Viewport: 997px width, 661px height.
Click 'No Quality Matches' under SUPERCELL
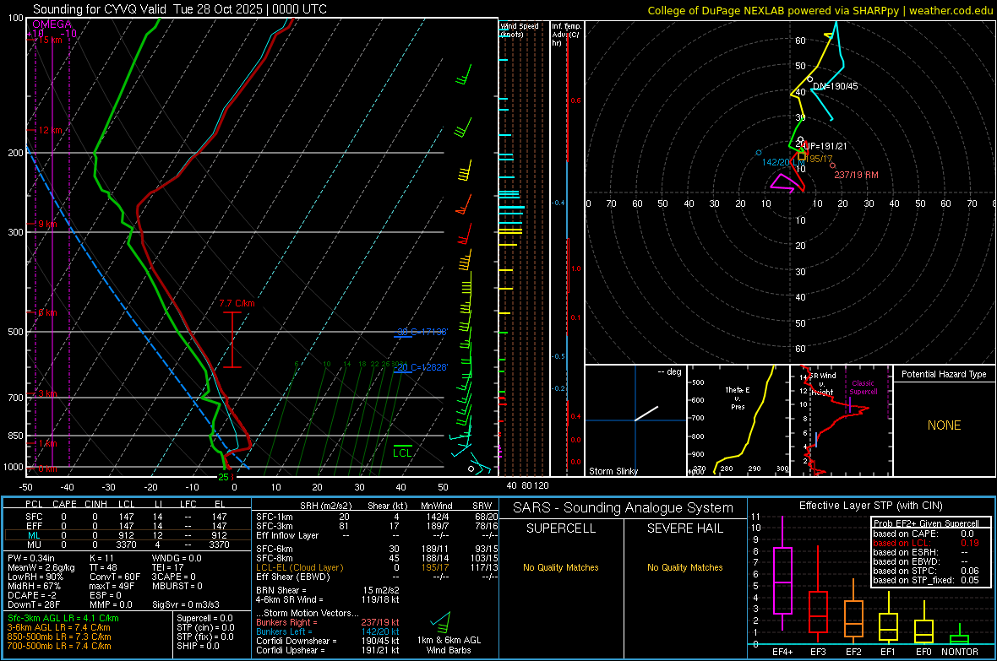click(x=561, y=567)
